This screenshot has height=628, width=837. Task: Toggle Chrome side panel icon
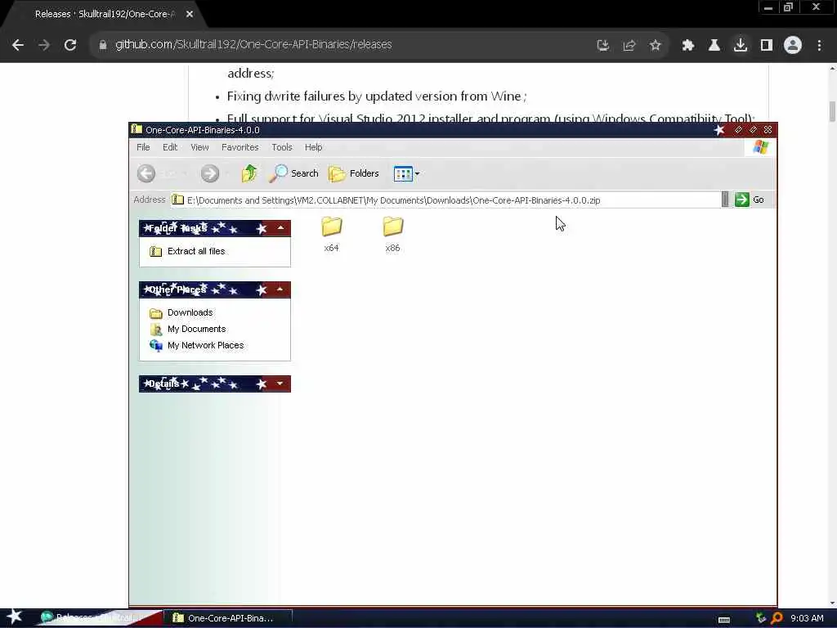click(x=767, y=46)
